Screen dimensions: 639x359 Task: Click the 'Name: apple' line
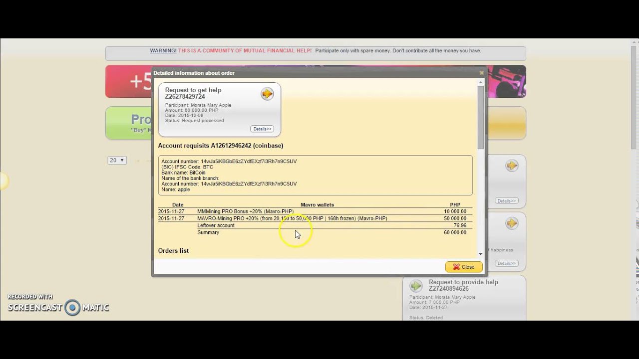[176, 189]
